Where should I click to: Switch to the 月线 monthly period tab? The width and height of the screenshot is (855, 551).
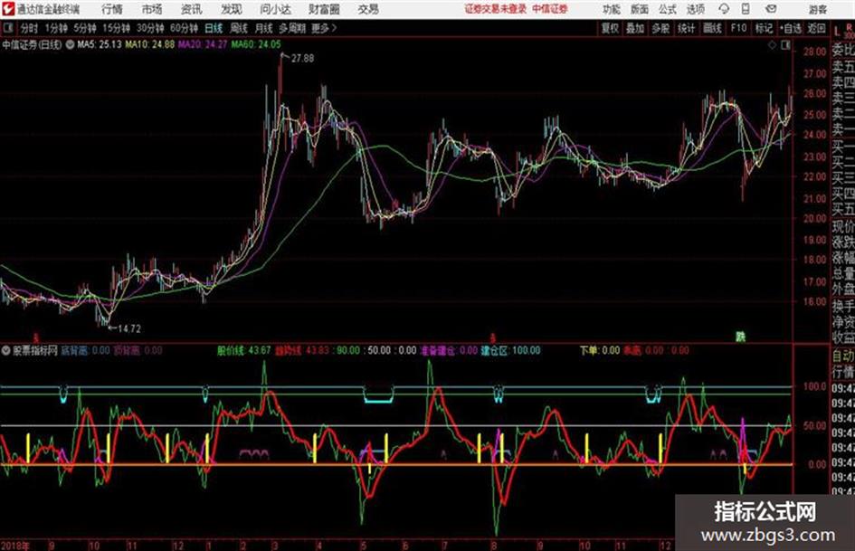pos(264,28)
